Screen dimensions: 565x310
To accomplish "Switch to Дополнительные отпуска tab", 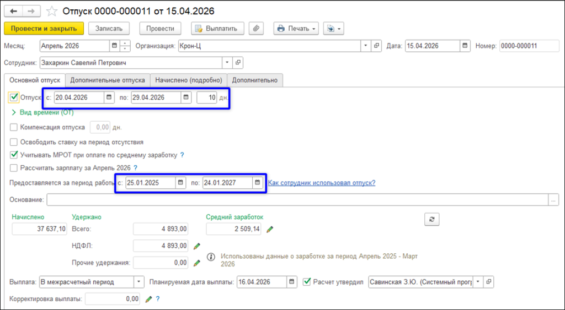I will [x=108, y=80].
